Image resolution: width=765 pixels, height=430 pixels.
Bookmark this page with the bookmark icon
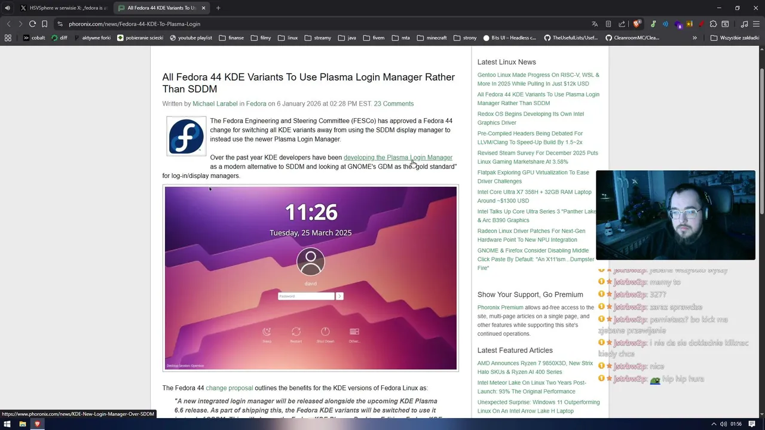pos(44,24)
